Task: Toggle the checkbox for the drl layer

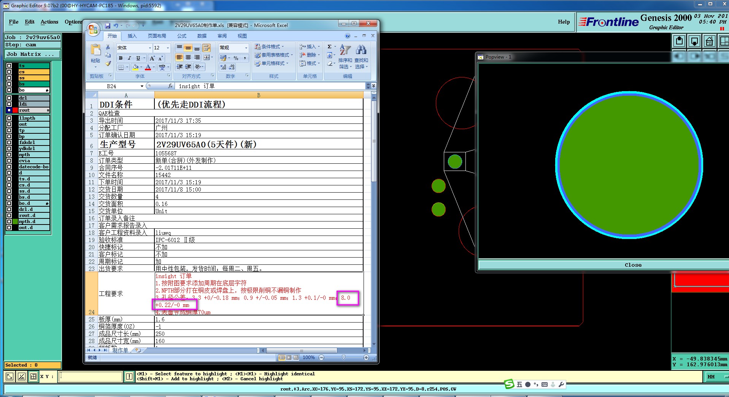Action: (9, 98)
